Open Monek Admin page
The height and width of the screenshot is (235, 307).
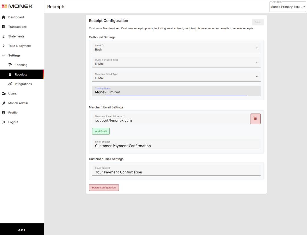tap(18, 103)
